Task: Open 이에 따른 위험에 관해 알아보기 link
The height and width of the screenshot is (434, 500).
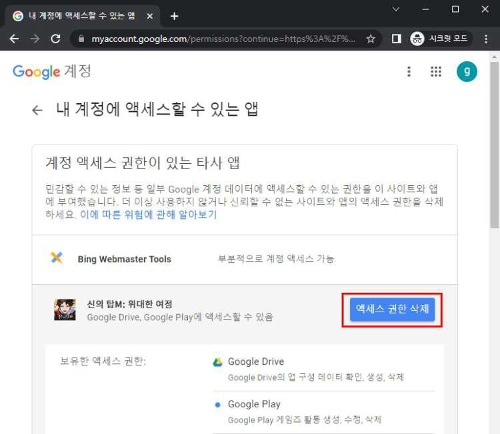Action: coord(148,214)
